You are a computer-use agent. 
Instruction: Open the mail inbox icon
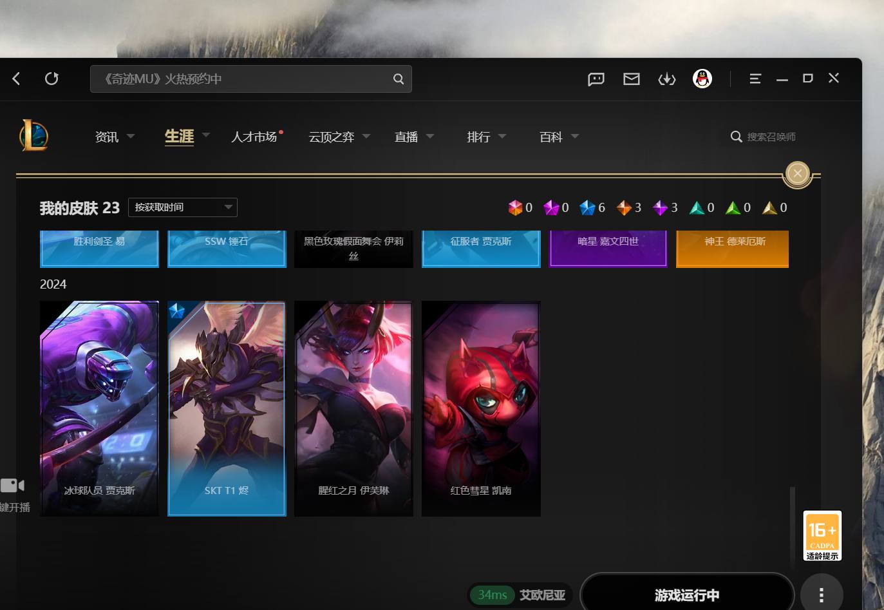point(631,79)
